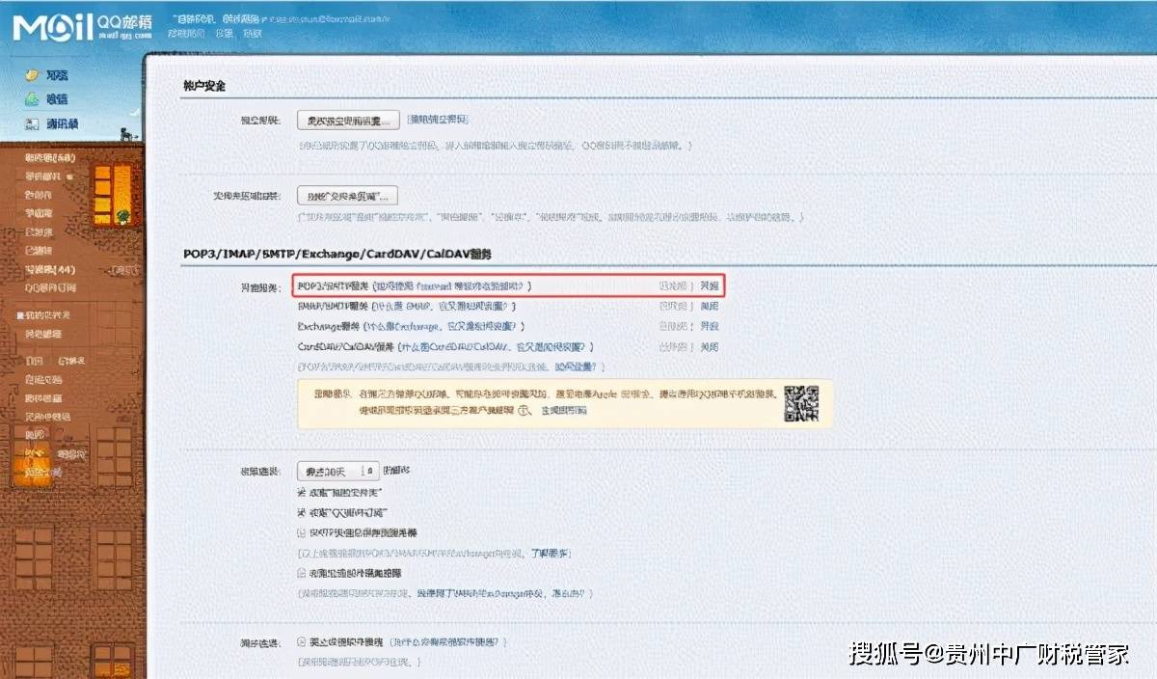Switch to the Settings item in the top navigation
1157x679 pixels.
224,33
